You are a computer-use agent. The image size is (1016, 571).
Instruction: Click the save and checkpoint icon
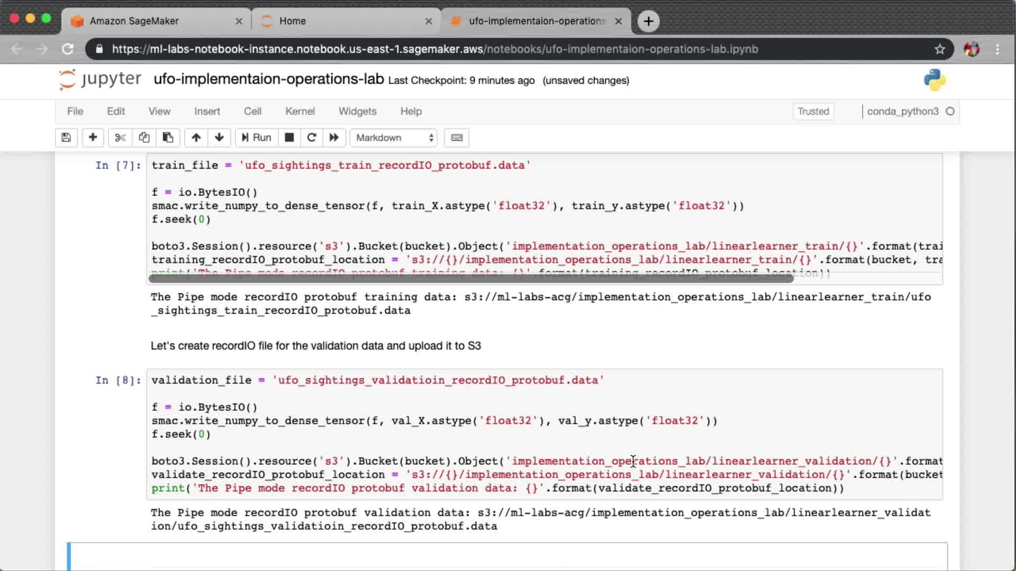(x=66, y=137)
